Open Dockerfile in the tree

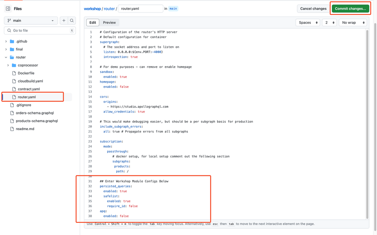[x=26, y=73]
